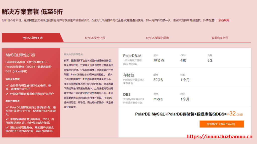Click the 立即购买 purchase button
Screen dimensions: 257x144
[221, 124]
